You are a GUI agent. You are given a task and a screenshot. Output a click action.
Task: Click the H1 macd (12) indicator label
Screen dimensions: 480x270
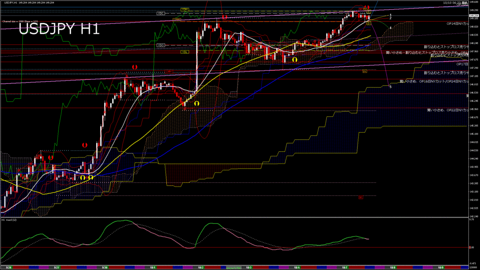click(x=9, y=220)
